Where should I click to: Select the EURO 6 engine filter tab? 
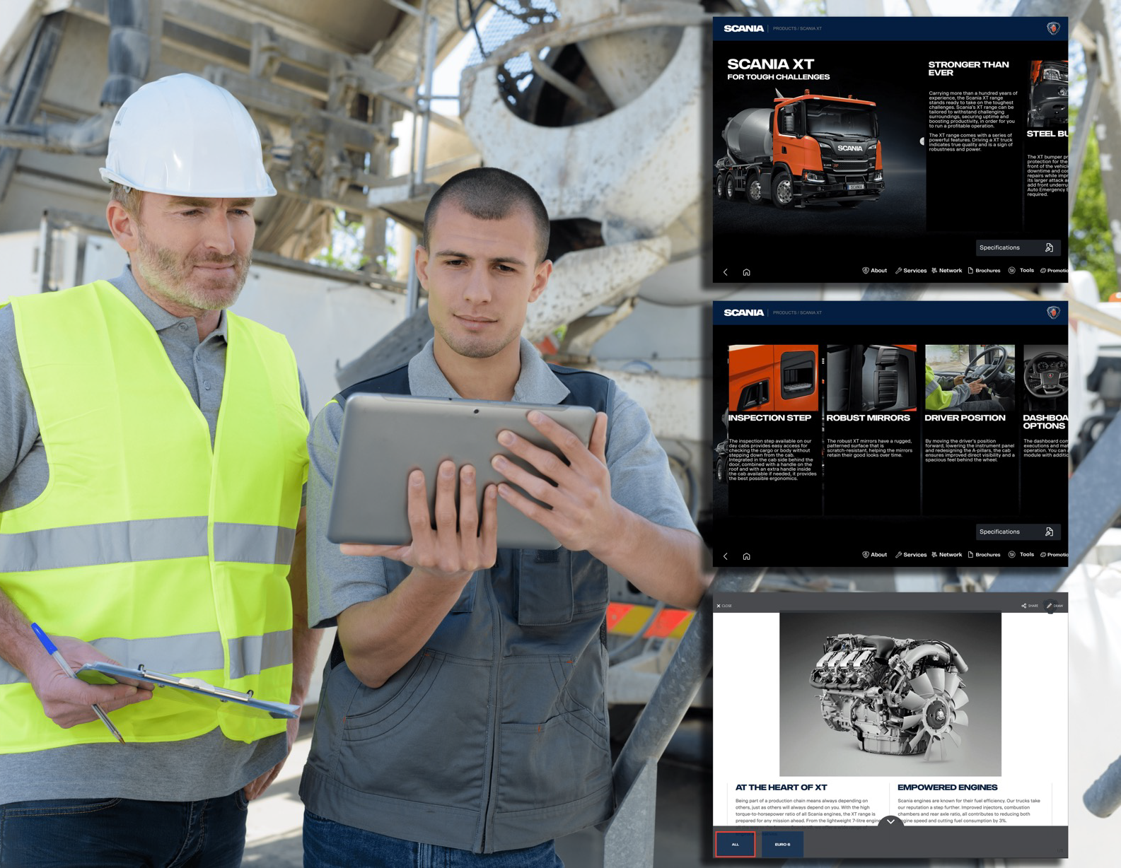tap(782, 844)
